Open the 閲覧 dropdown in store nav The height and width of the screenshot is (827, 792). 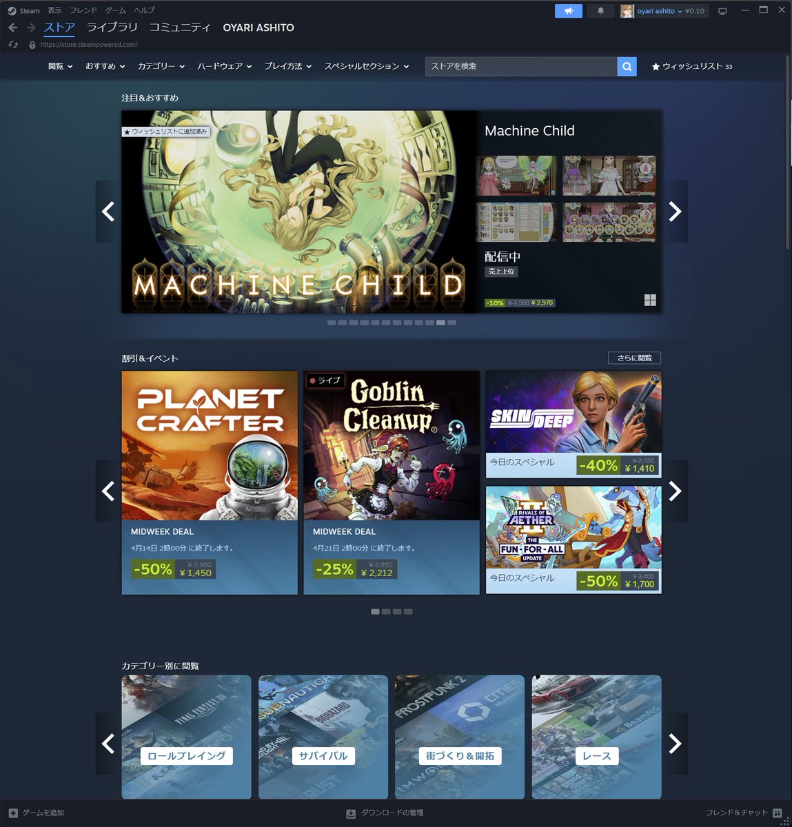click(x=61, y=66)
